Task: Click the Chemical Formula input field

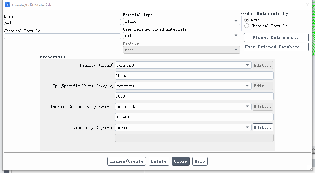Action: click(62, 36)
